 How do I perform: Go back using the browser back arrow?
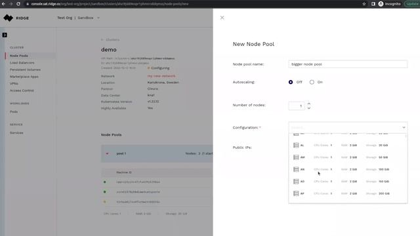(x=3, y=4)
